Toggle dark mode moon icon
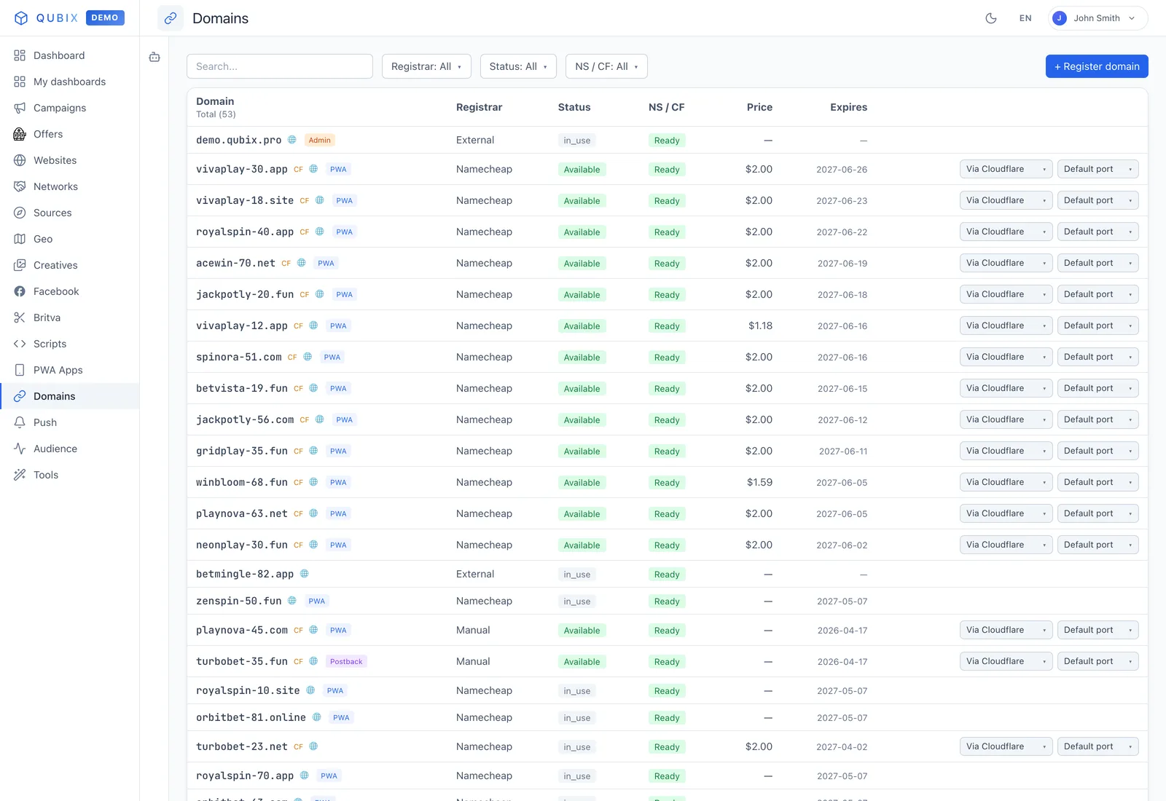 point(991,18)
